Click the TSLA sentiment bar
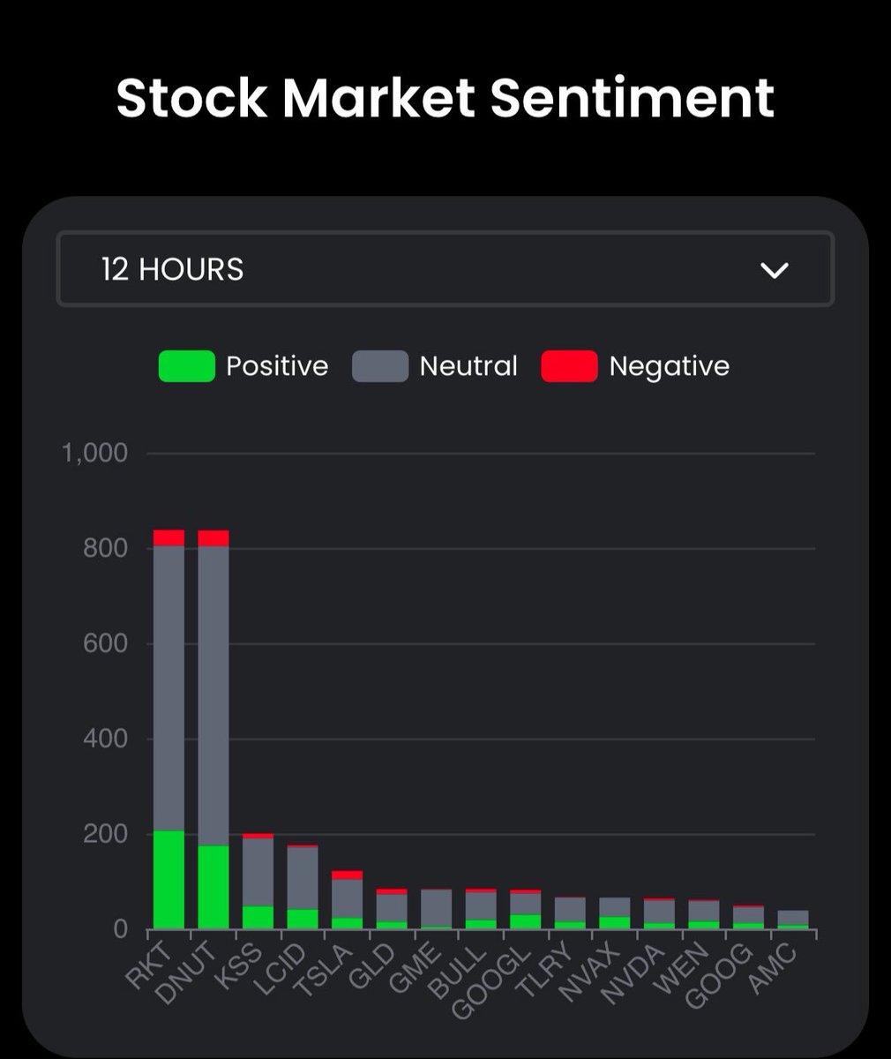The width and height of the screenshot is (891, 1059). pos(347,902)
